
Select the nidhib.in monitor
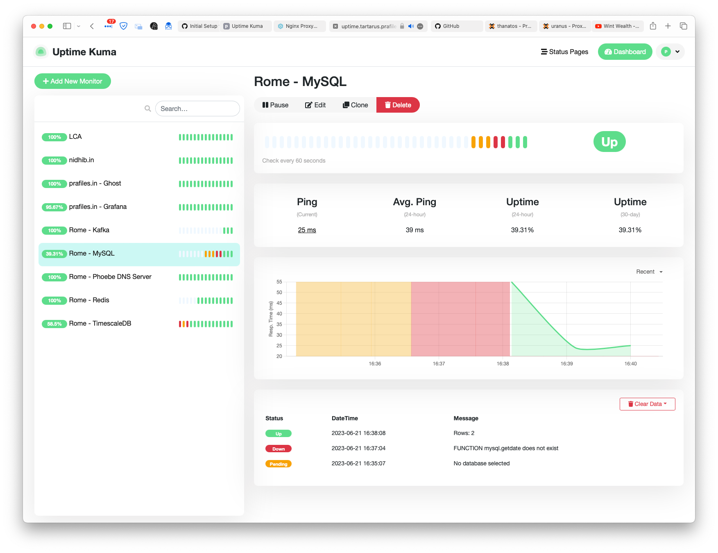pos(139,160)
